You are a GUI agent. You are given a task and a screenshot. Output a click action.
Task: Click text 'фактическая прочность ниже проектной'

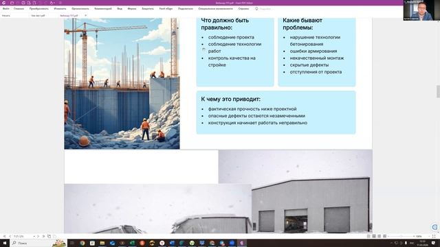(x=252, y=109)
